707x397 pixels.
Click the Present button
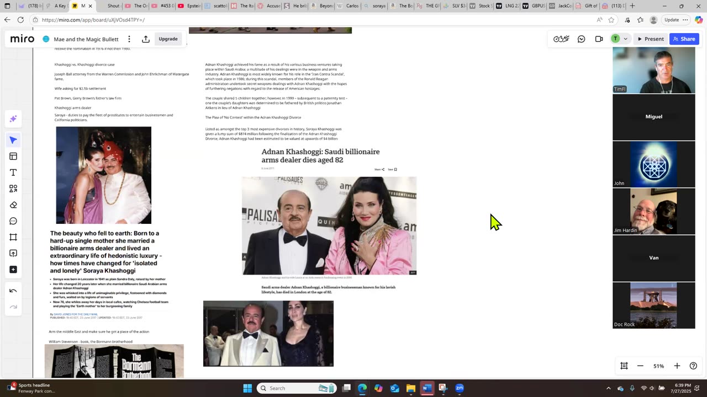click(651, 39)
